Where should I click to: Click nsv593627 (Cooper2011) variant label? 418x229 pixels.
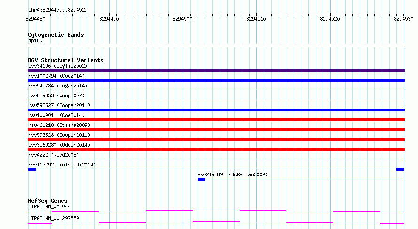(x=59, y=105)
